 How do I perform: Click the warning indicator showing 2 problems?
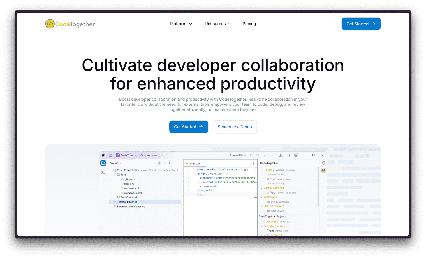(246, 170)
